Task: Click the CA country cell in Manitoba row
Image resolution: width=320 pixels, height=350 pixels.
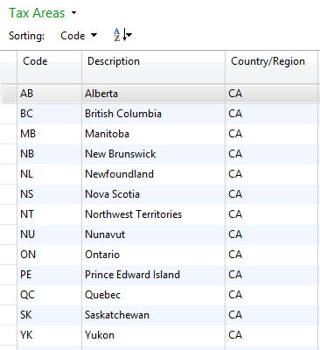Action: 271,134
